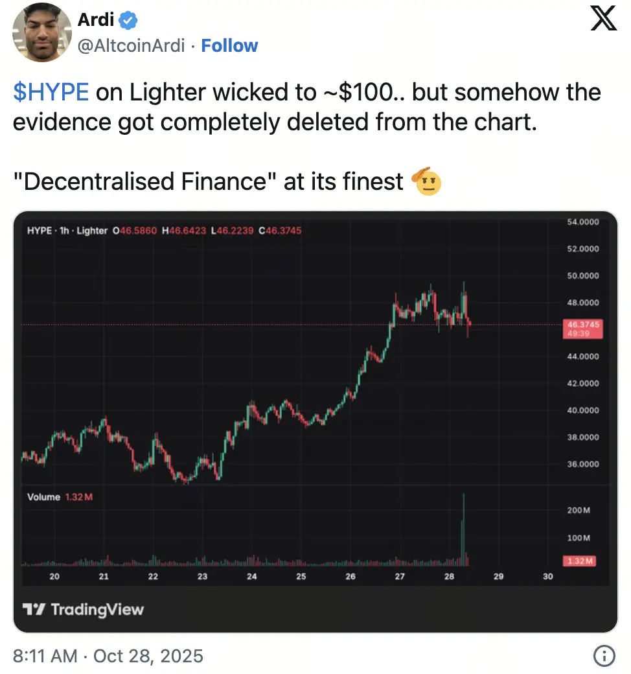Click the blue verified badge beside Ardi
Screen dimensions: 631x674
129,21
